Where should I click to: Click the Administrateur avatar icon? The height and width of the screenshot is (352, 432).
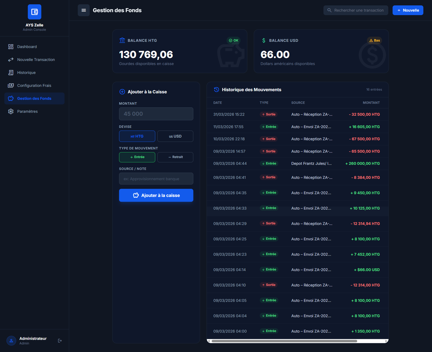[x=11, y=340]
